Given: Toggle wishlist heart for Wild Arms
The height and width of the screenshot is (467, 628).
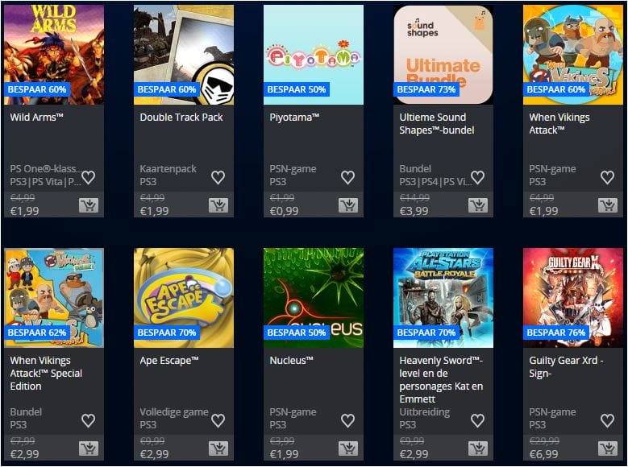Looking at the screenshot, I should [x=88, y=177].
